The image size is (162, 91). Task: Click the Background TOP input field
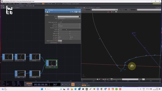coord(130,79)
